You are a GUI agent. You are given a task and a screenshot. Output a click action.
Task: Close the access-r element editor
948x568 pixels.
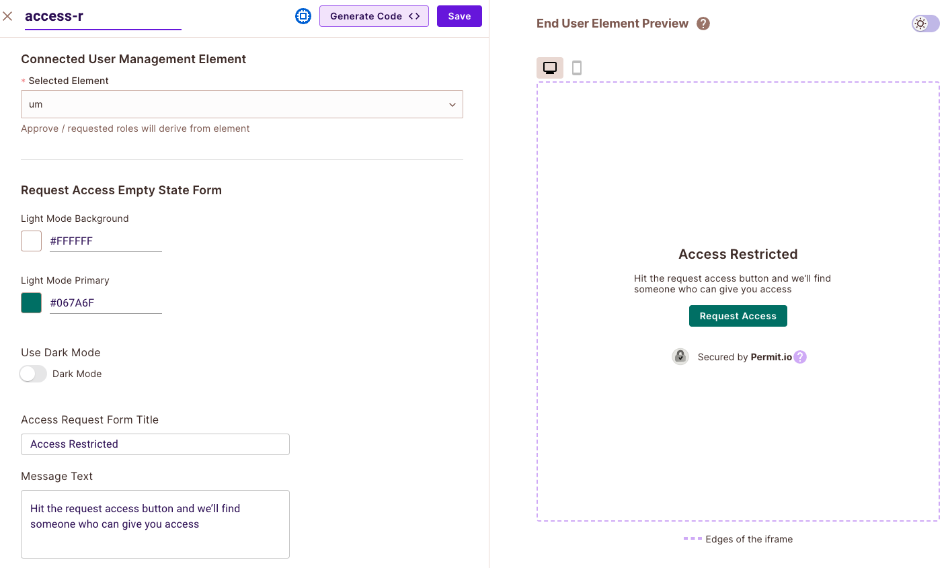click(7, 15)
